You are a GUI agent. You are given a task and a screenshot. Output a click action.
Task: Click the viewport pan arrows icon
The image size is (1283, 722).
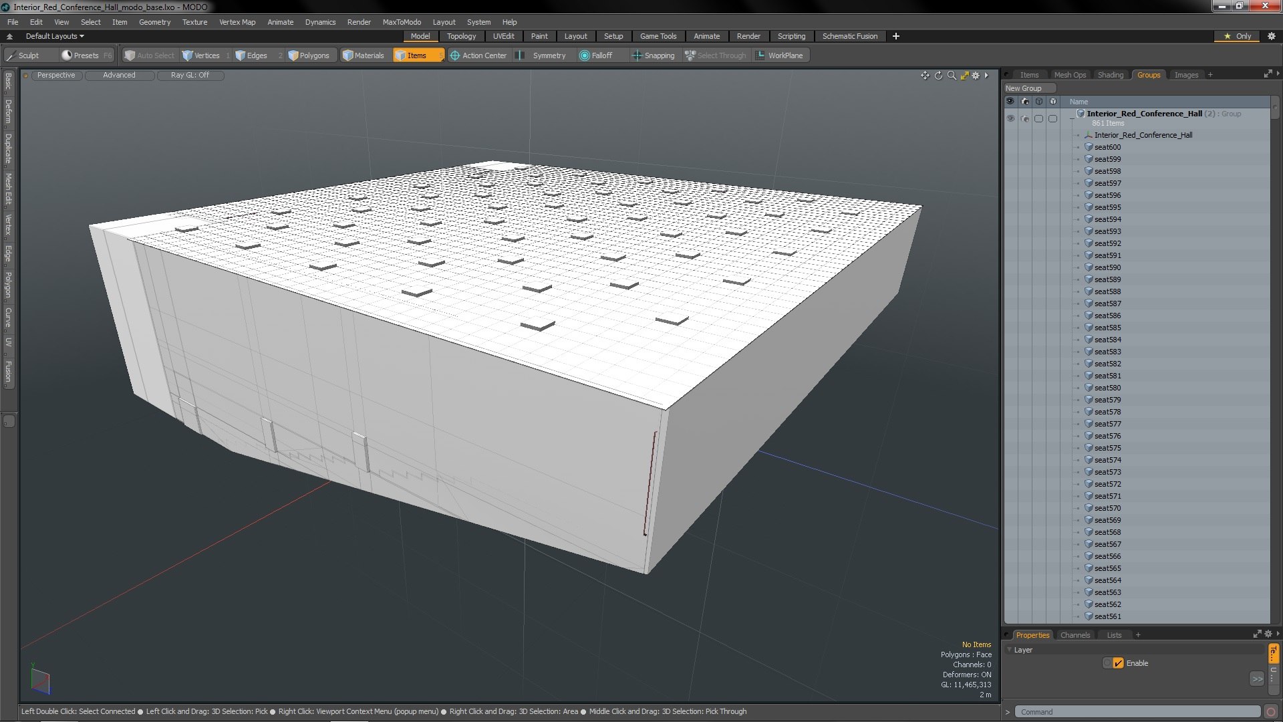click(925, 76)
